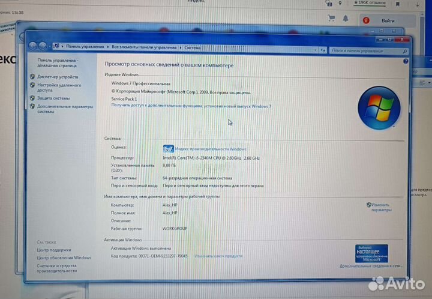
Task: Click the Войти button in browser
Action: pos(388,20)
